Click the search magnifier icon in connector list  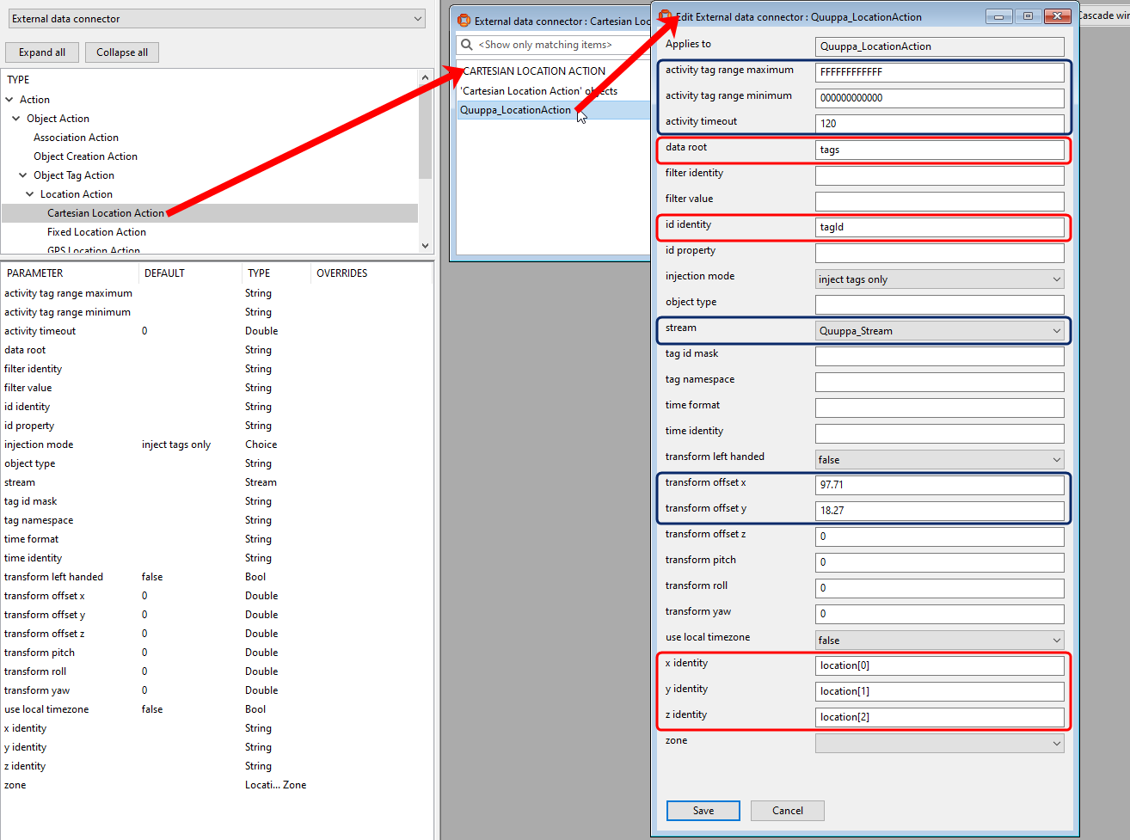pos(467,45)
